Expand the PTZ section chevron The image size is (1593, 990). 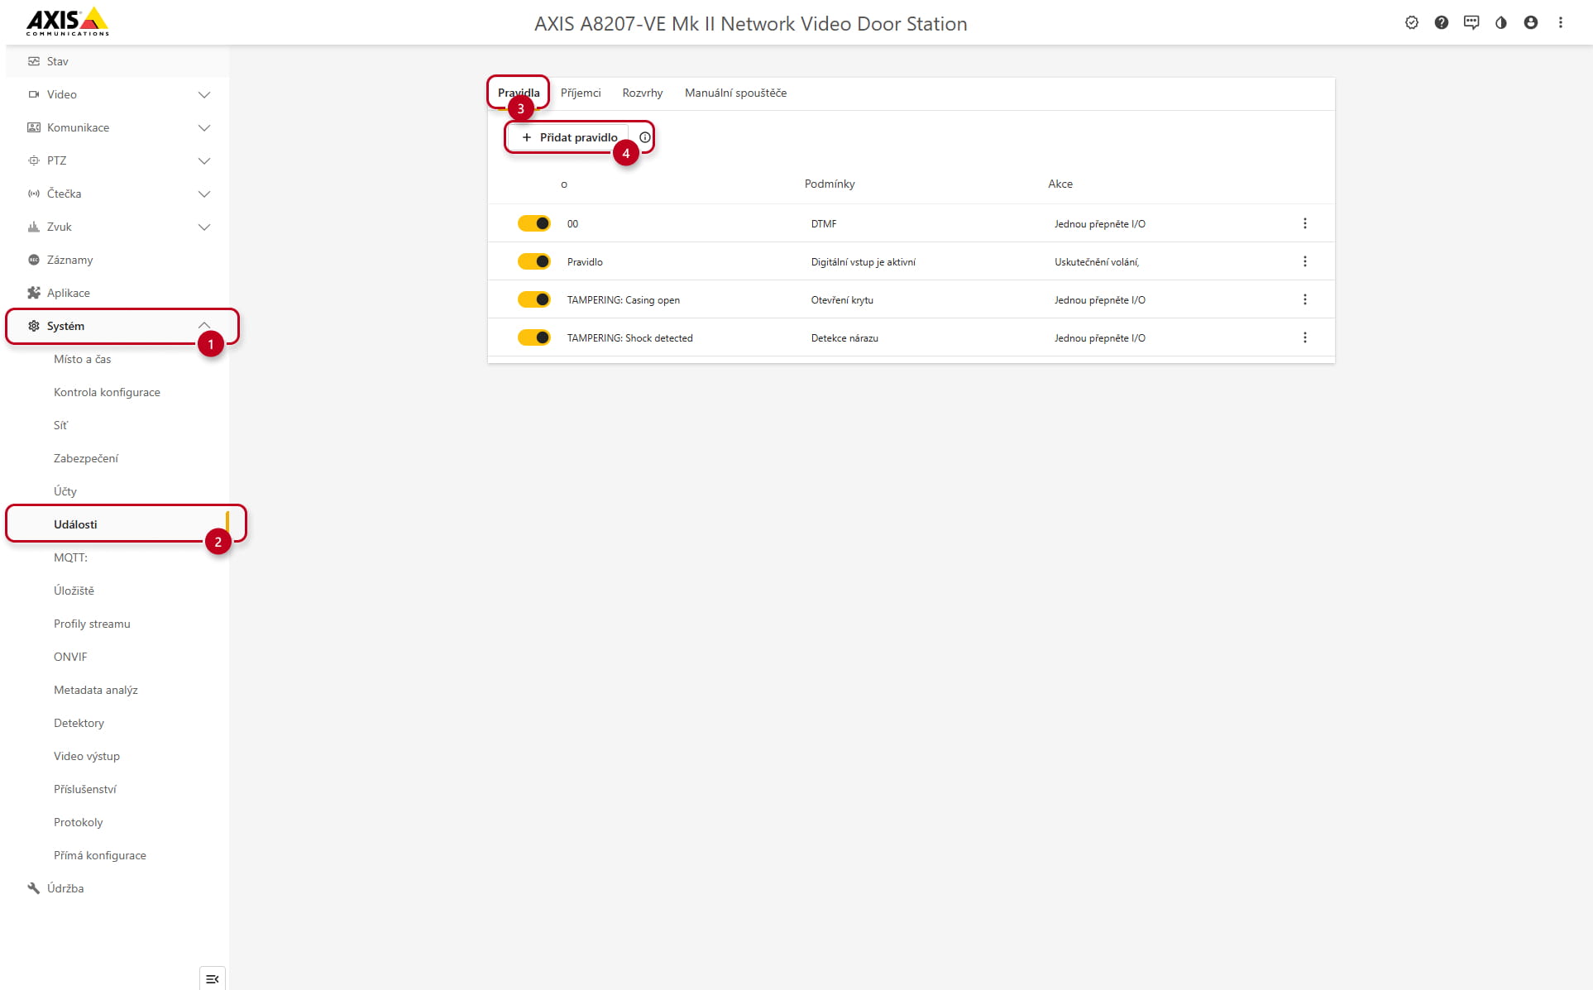tap(204, 160)
